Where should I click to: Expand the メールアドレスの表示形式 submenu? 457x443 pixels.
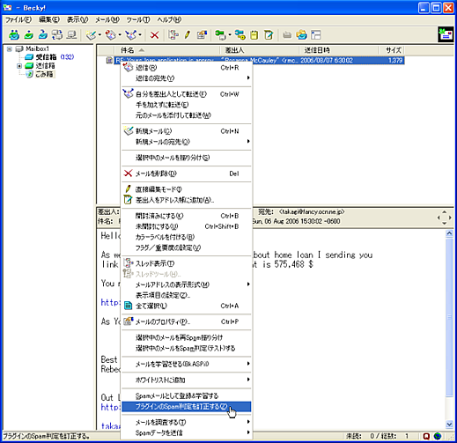pyautogui.click(x=248, y=284)
